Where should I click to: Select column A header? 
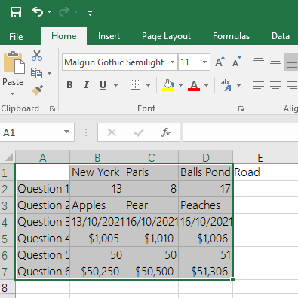(43, 157)
